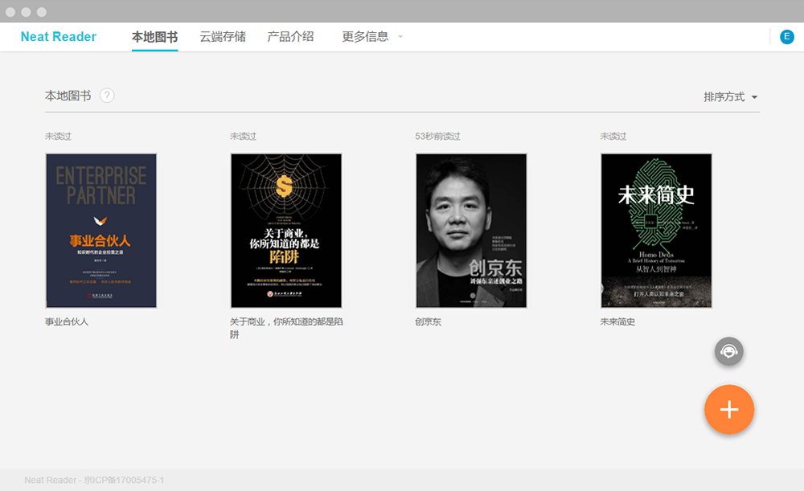
Task: Click the 创京东 title below cover
Action: (x=429, y=322)
